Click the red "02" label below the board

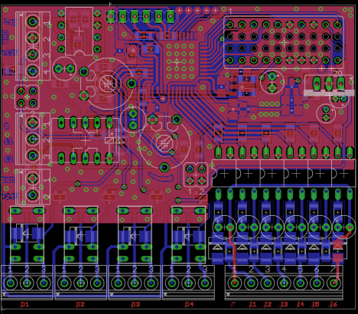[80, 304]
